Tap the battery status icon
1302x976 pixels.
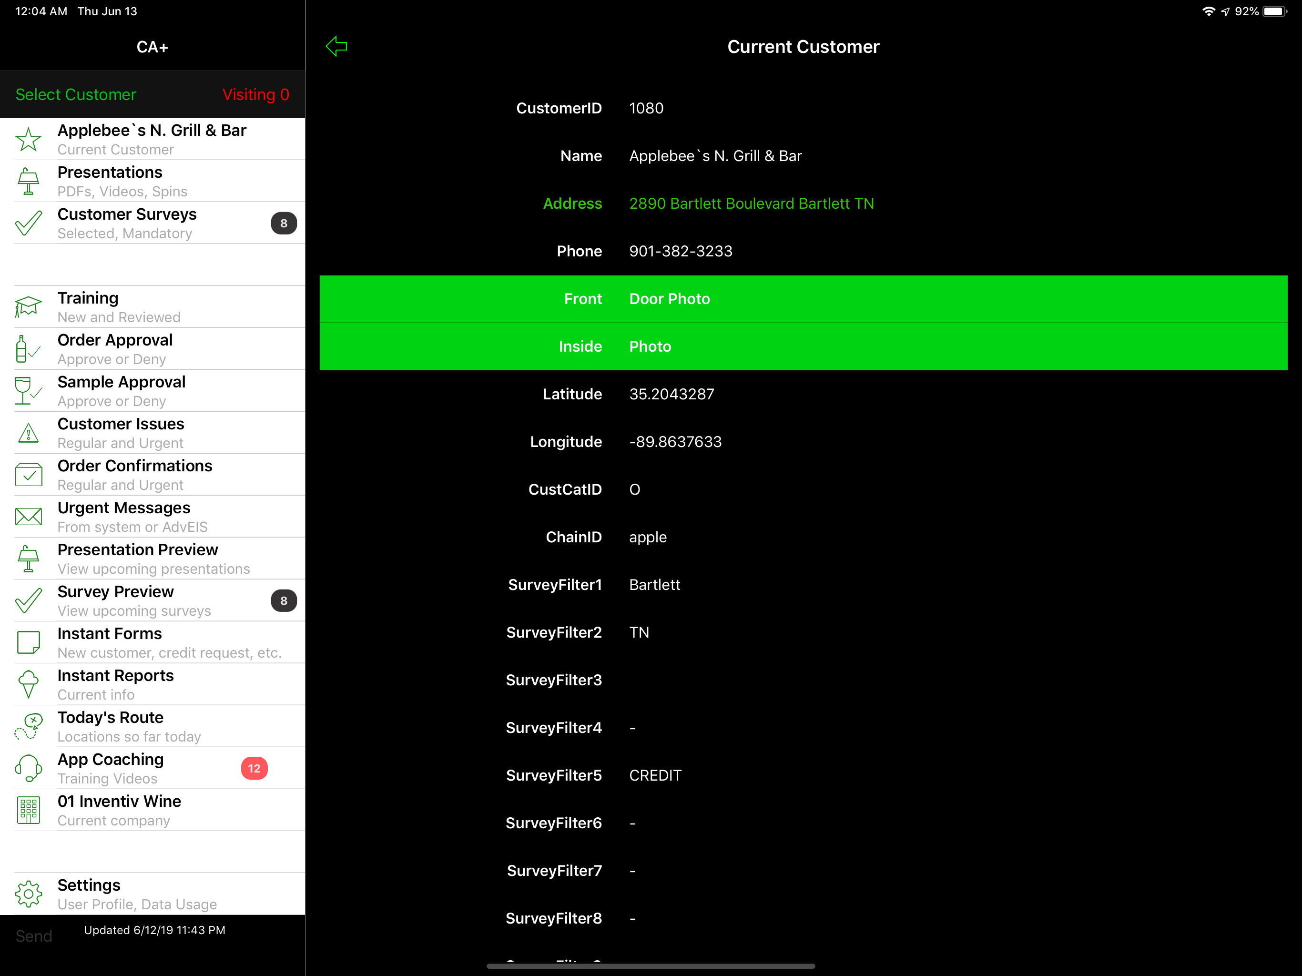[1274, 11]
